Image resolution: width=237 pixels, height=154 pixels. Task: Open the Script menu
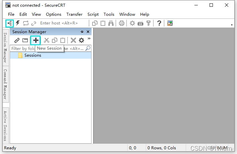point(93,14)
